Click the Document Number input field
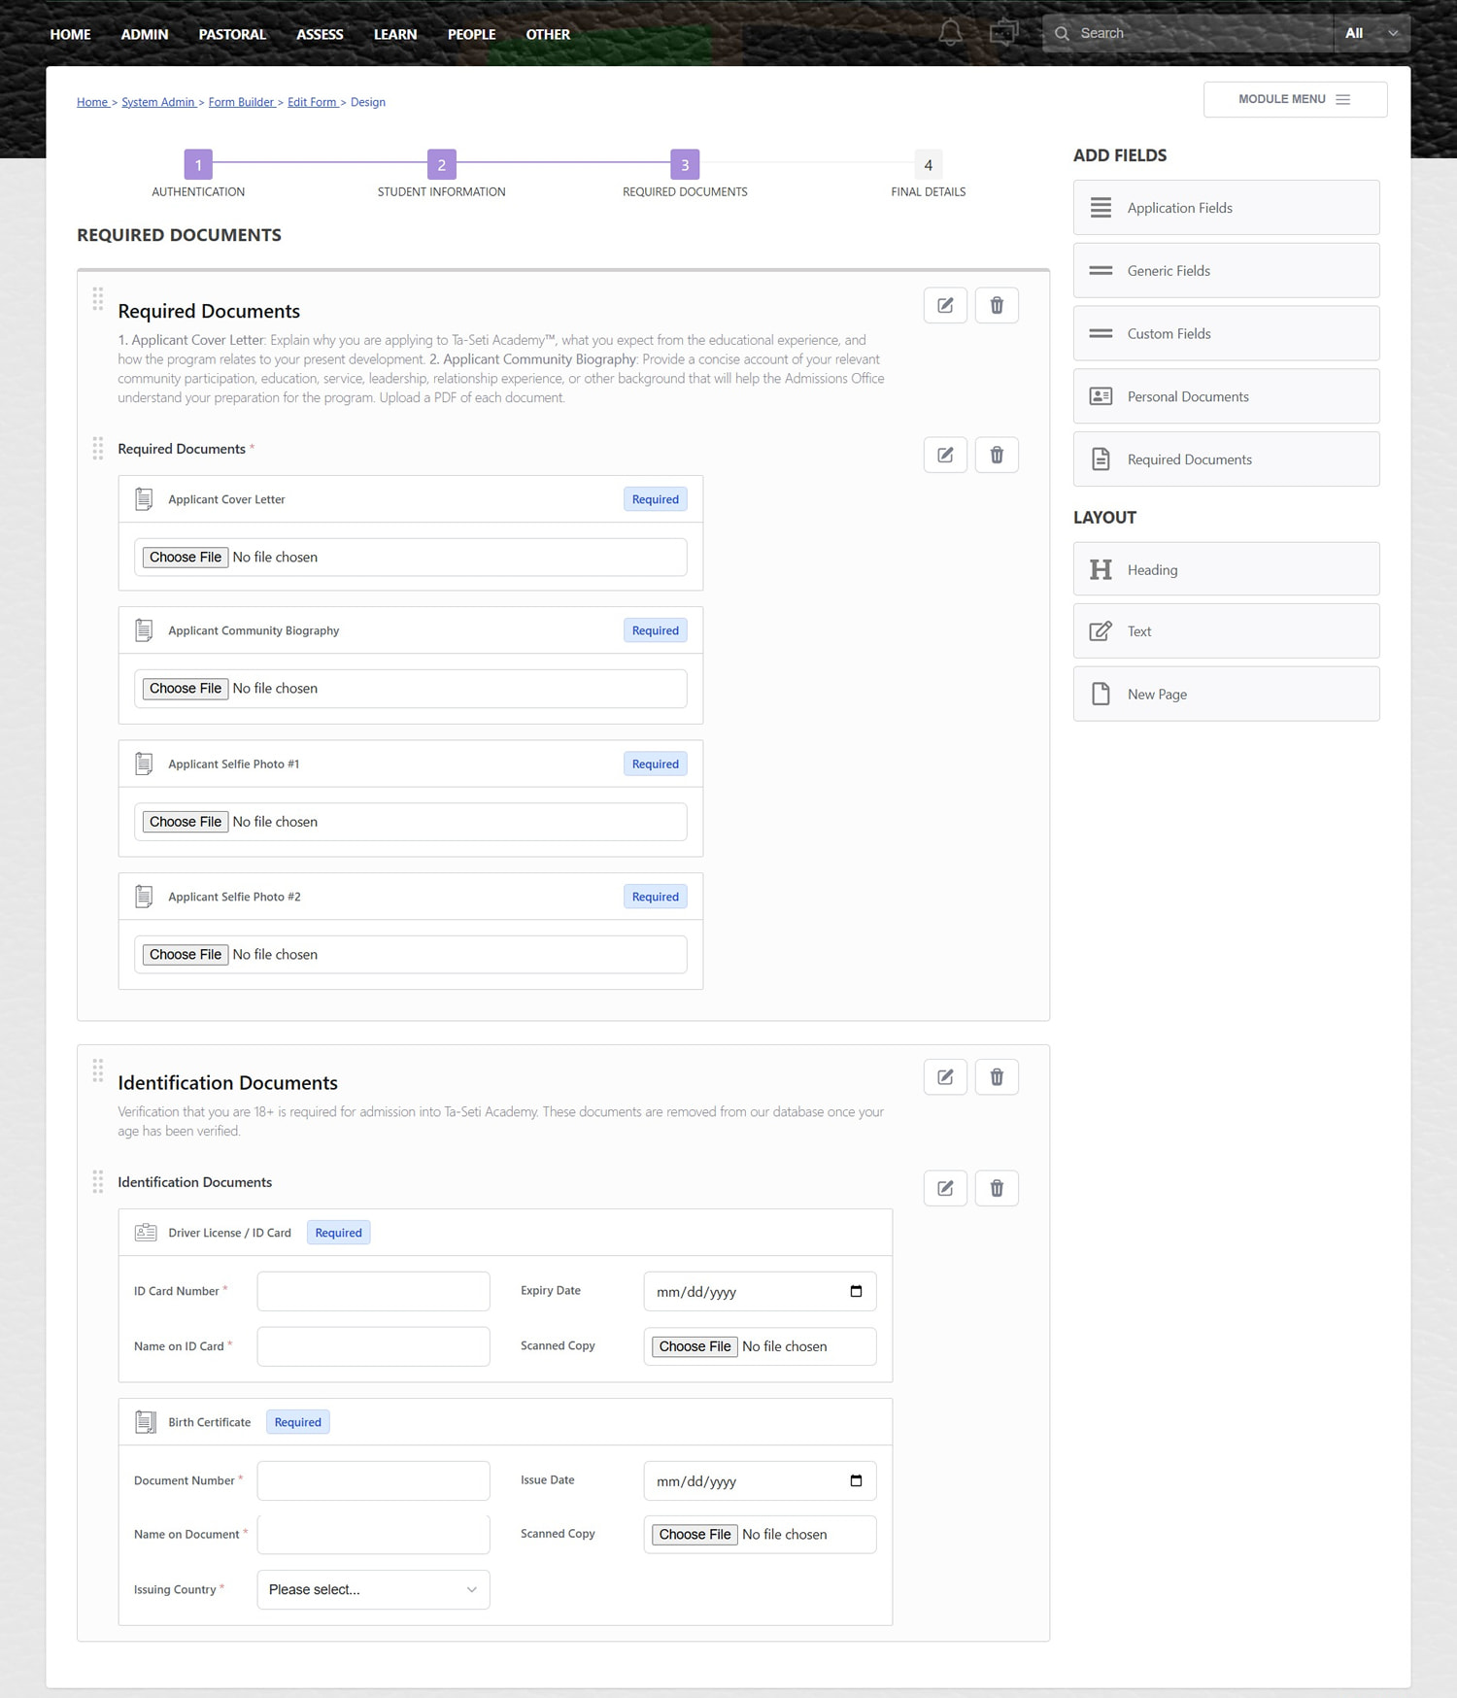This screenshot has height=1698, width=1457. pos(373,1480)
